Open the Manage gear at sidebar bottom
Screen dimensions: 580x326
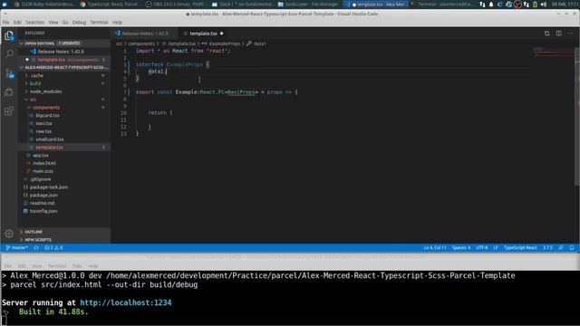point(9,234)
